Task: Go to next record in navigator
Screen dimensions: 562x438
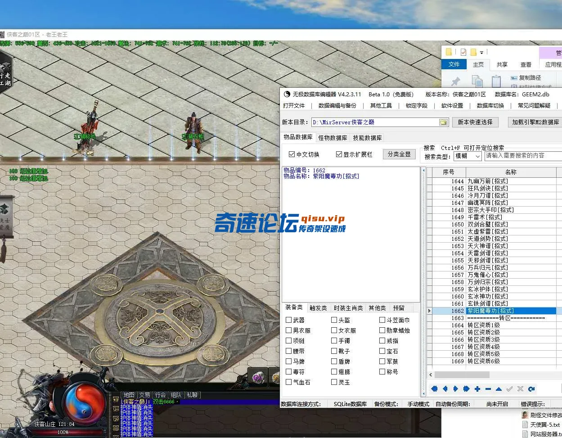Action: [456, 389]
